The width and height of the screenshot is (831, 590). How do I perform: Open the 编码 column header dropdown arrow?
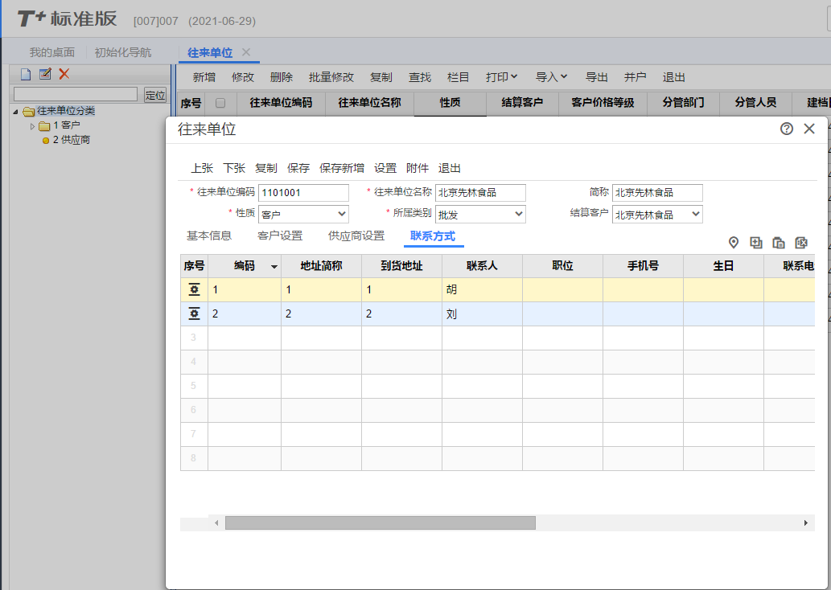tap(274, 266)
